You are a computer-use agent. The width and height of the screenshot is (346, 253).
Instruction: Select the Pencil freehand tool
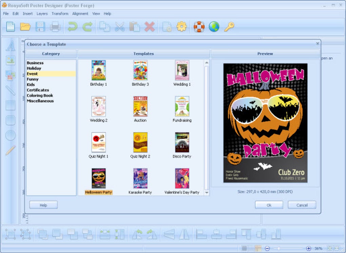tap(11, 150)
